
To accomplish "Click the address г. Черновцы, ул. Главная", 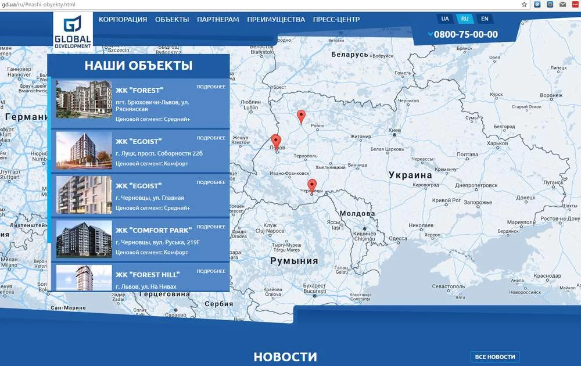I will [150, 198].
